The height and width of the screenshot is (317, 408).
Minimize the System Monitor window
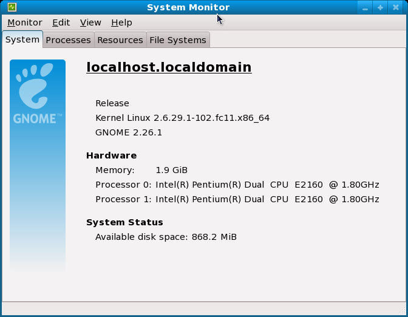(x=365, y=8)
